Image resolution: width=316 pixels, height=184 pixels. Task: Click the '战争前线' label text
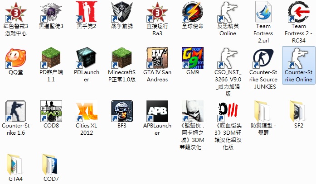122,26
